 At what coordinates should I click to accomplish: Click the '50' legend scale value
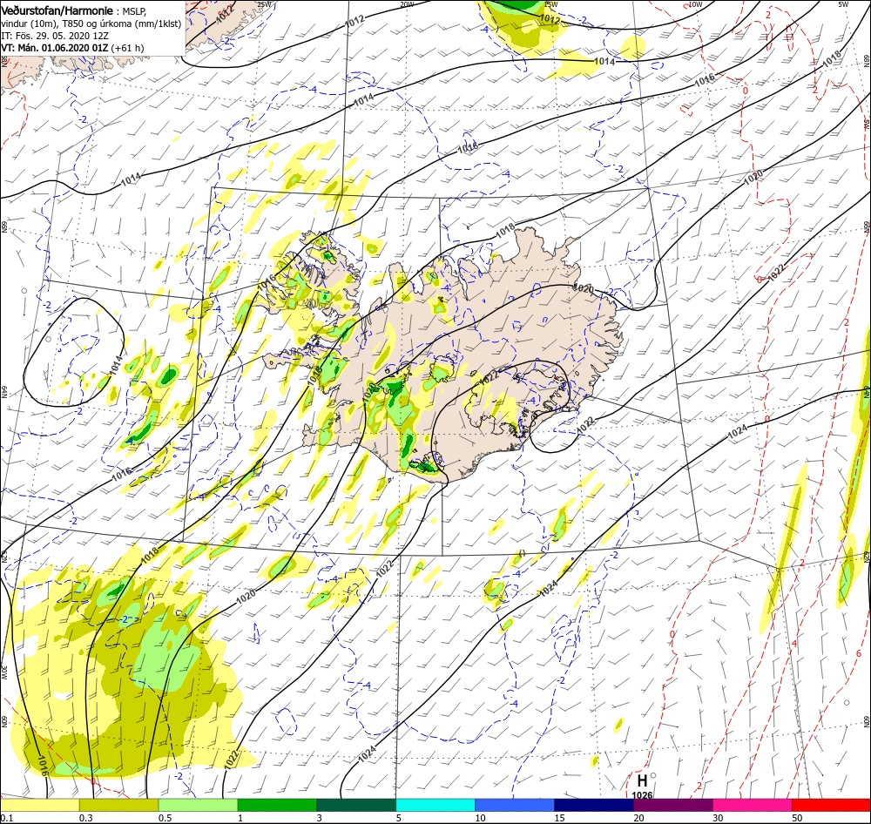click(x=797, y=818)
